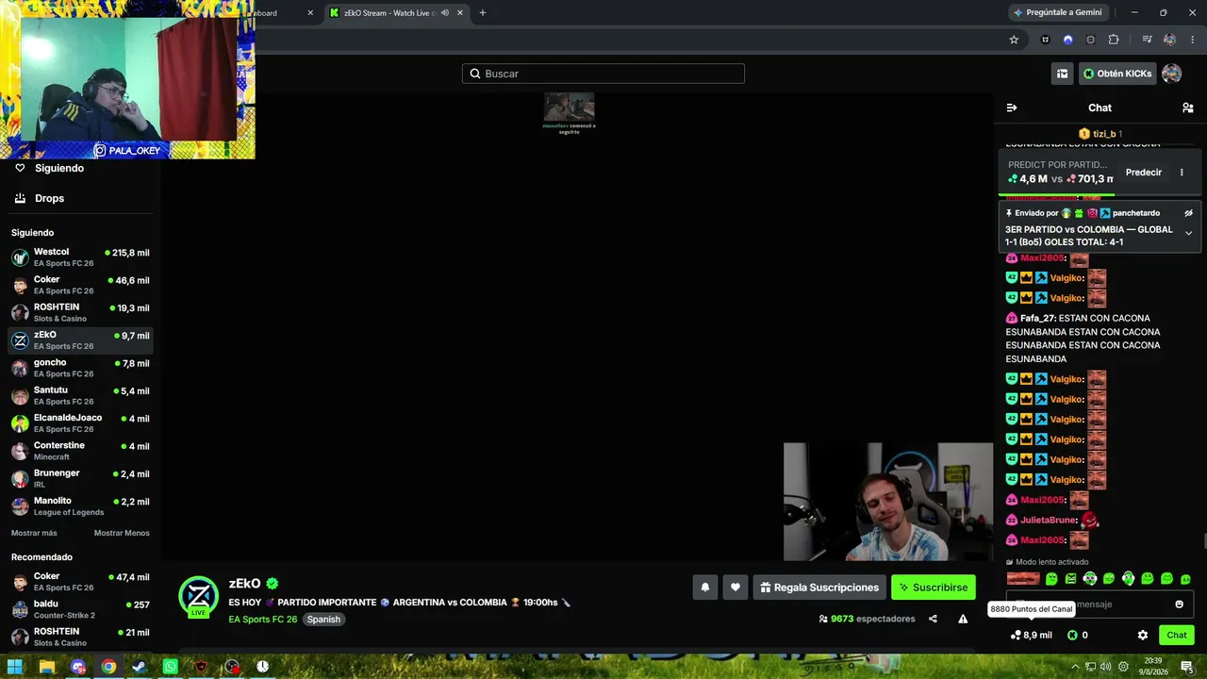
Task: Open the EA Sports FC 26 category link
Action: pos(263,620)
